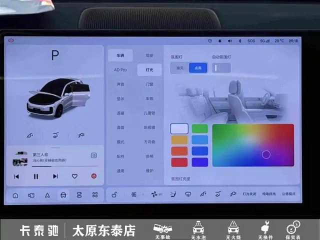This screenshot has width=320, height=240.
Task: Pick the green ambient color swatch
Action: coord(200,128)
